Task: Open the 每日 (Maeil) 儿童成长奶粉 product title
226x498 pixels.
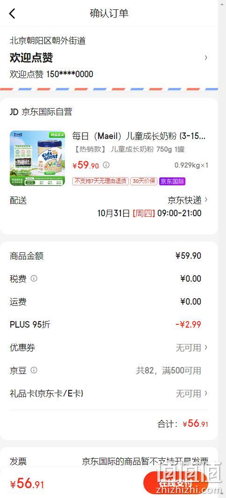Action: click(139, 136)
